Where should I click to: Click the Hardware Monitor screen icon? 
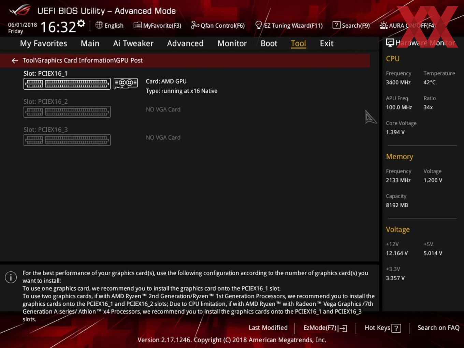tap(390, 42)
